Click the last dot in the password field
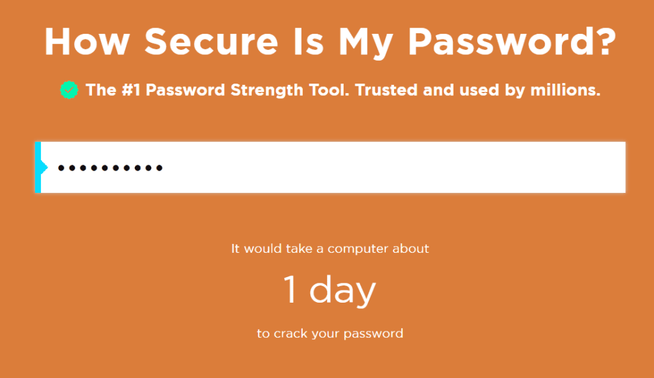The height and width of the screenshot is (378, 654). tap(158, 167)
